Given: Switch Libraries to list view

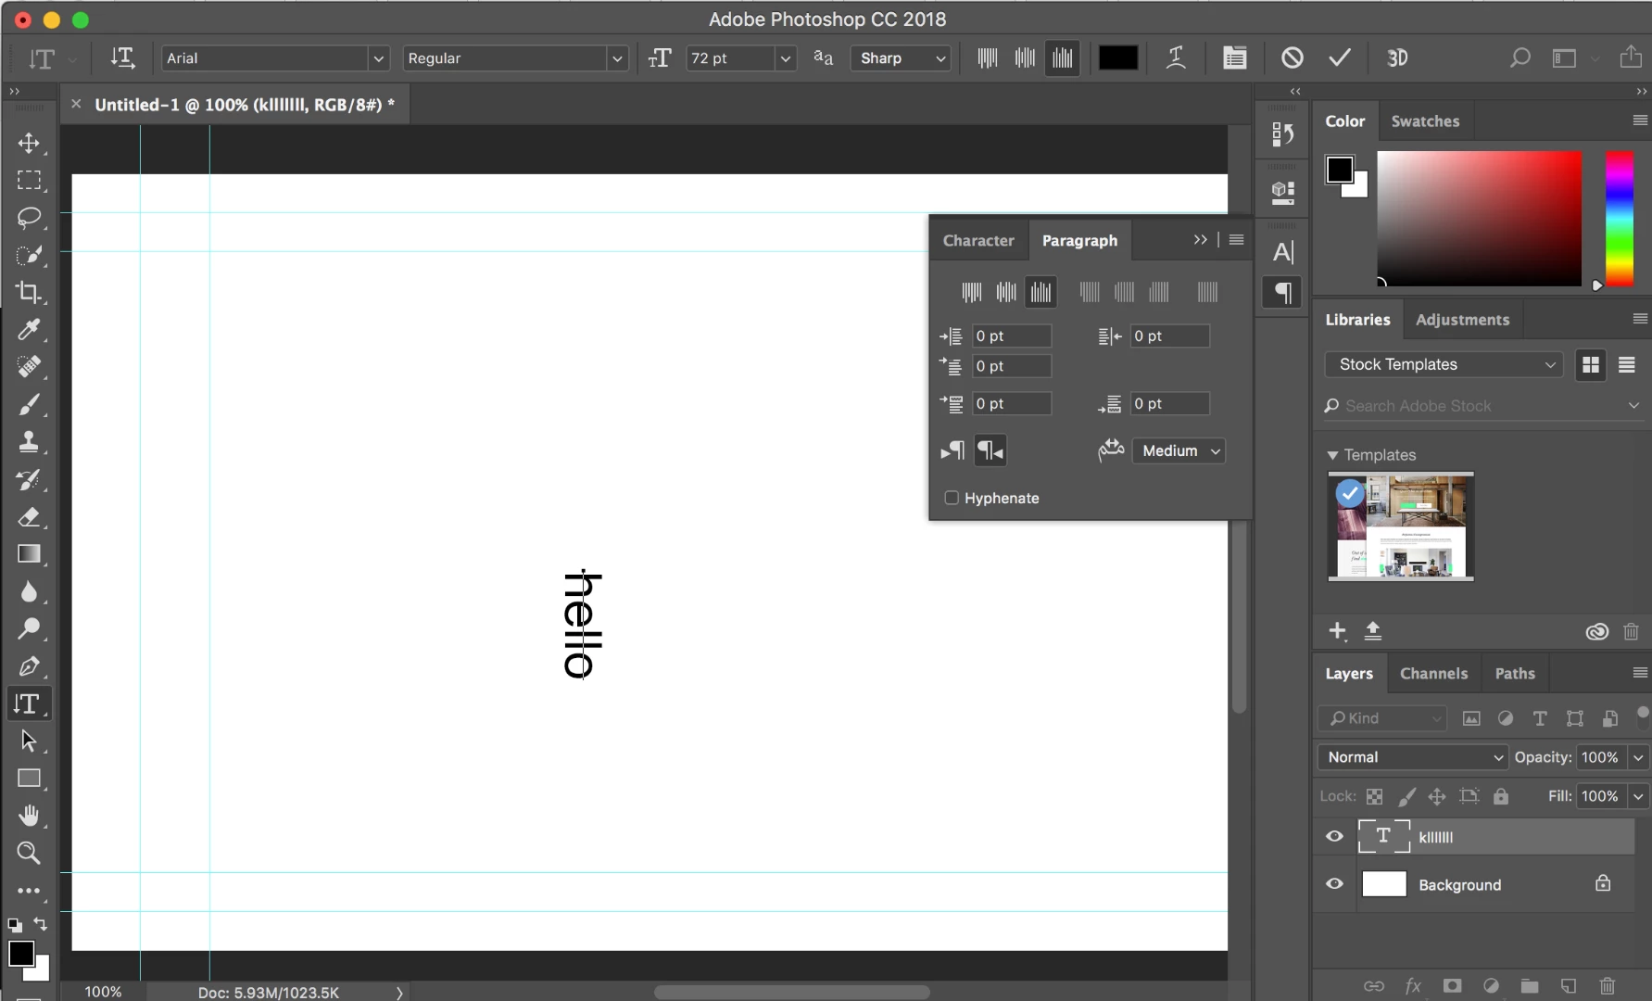Looking at the screenshot, I should 1626,364.
